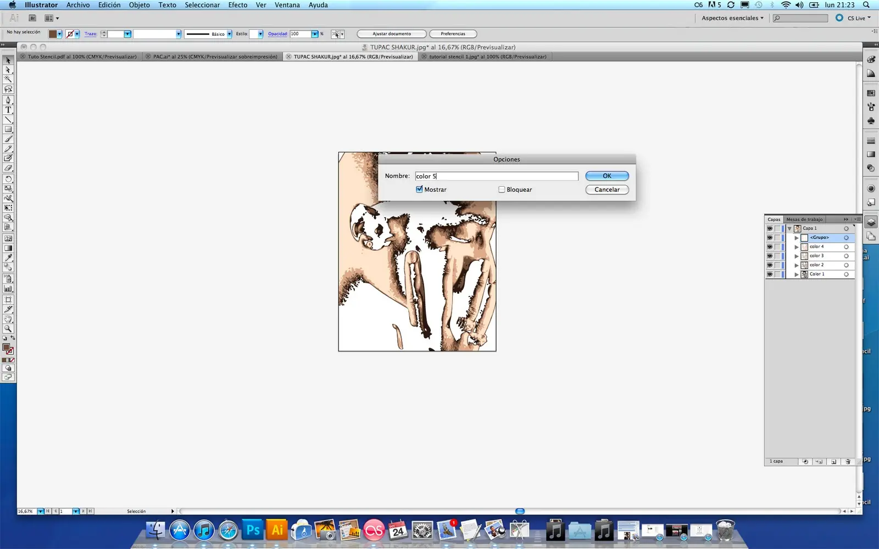The height and width of the screenshot is (549, 879).
Task: Open the Objeto menu
Action: pos(140,5)
